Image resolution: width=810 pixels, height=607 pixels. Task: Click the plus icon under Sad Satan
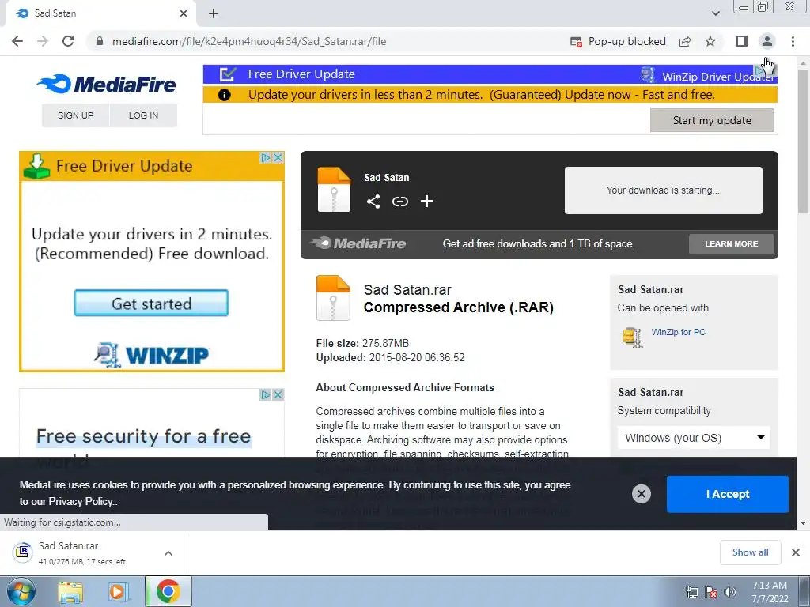coord(426,202)
